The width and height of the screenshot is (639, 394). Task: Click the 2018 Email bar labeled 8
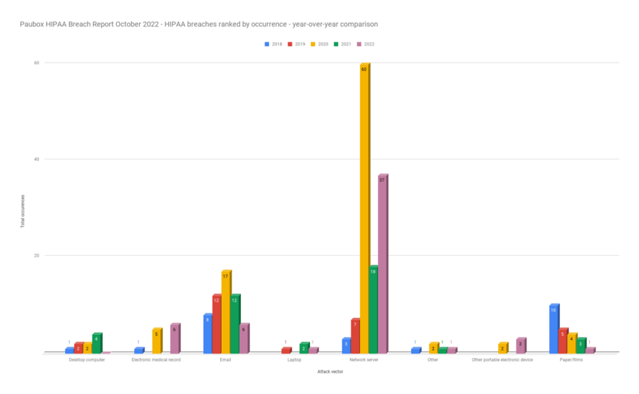tap(207, 333)
